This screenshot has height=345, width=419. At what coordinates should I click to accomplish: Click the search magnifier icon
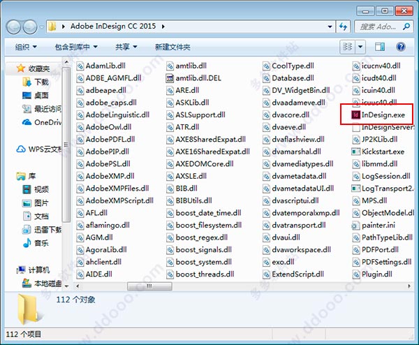[406, 27]
